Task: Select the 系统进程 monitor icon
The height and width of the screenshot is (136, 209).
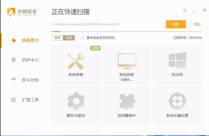Action: 127,61
